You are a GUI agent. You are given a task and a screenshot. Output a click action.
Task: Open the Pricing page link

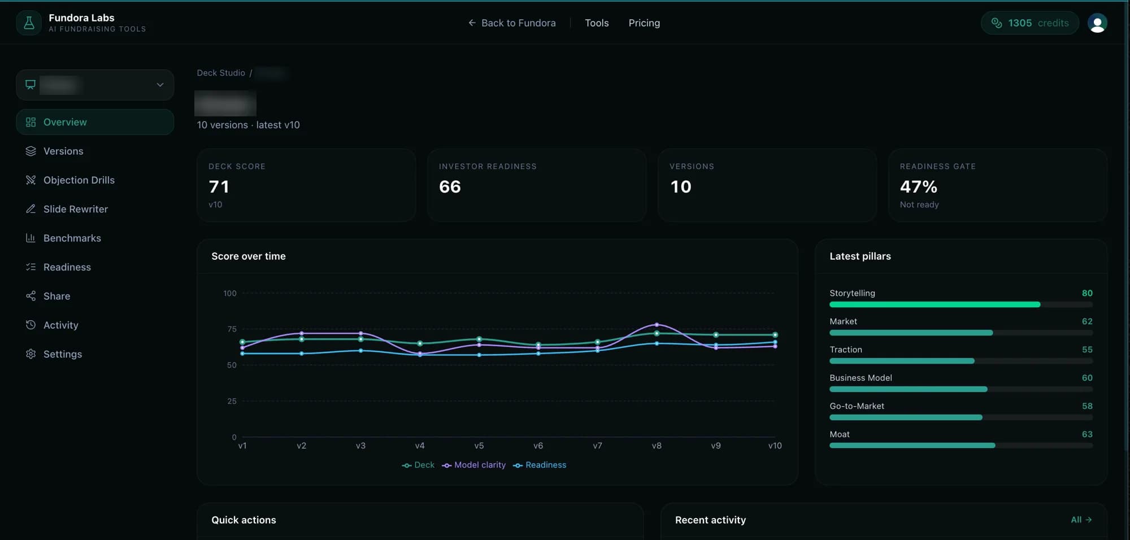644,23
